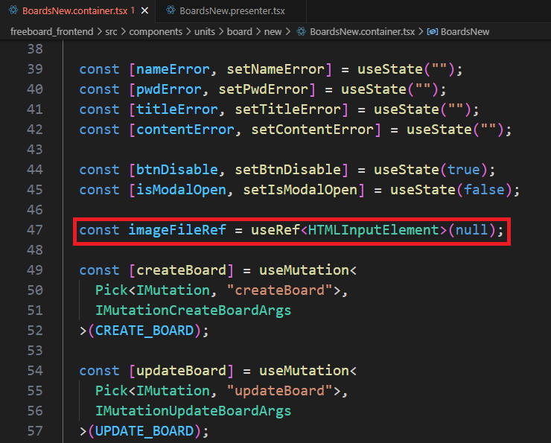Click useRef on line 47
This screenshot has height=443, width=551.
pos(275,230)
